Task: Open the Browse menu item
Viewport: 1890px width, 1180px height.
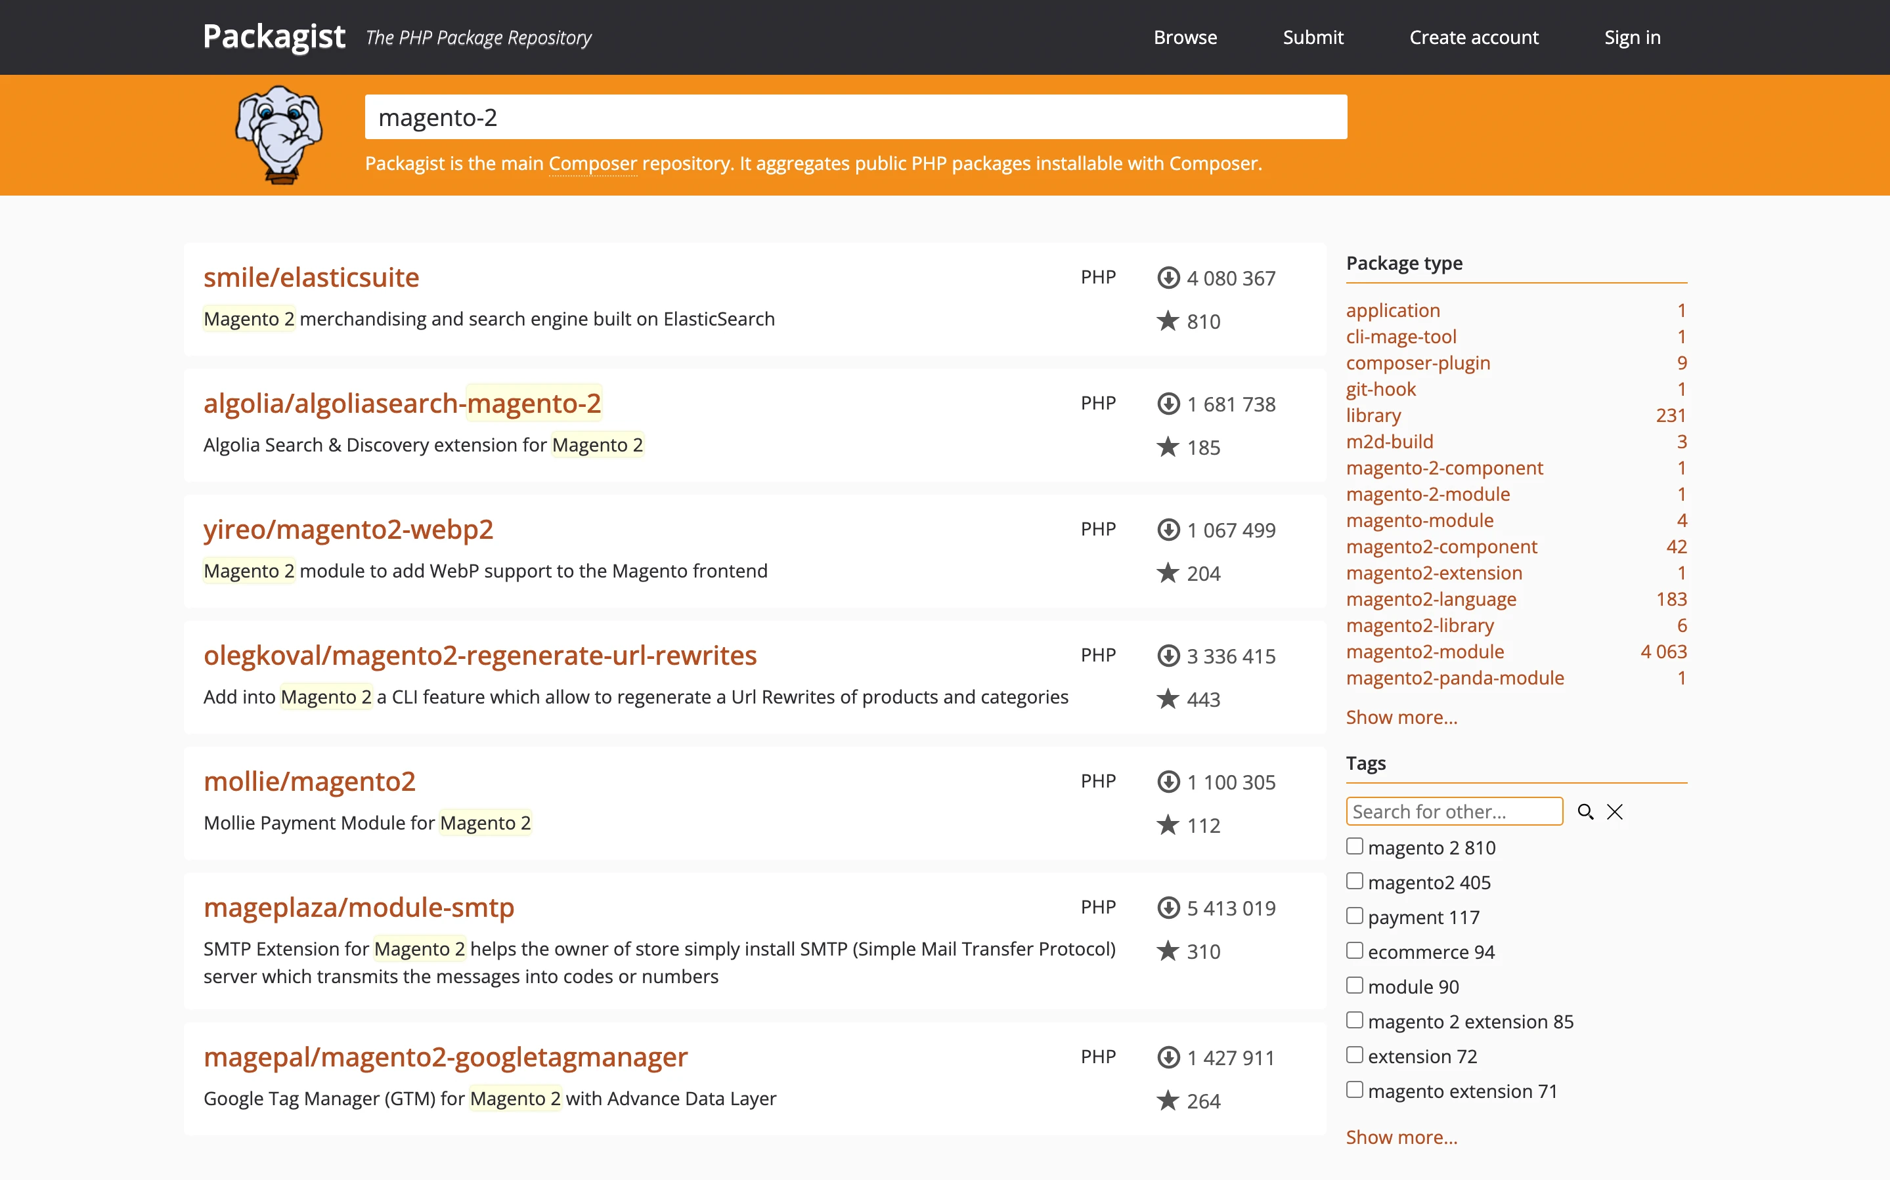Action: pos(1185,37)
